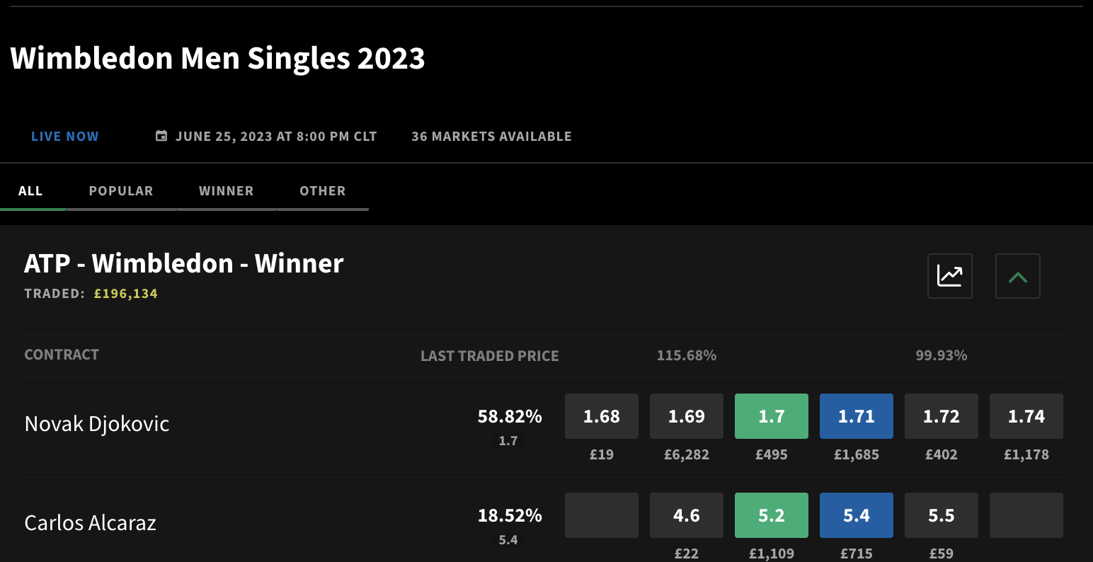Viewport: 1093px width, 562px height.
Task: Click the green 5.2 Alcaraz back price
Action: point(772,515)
